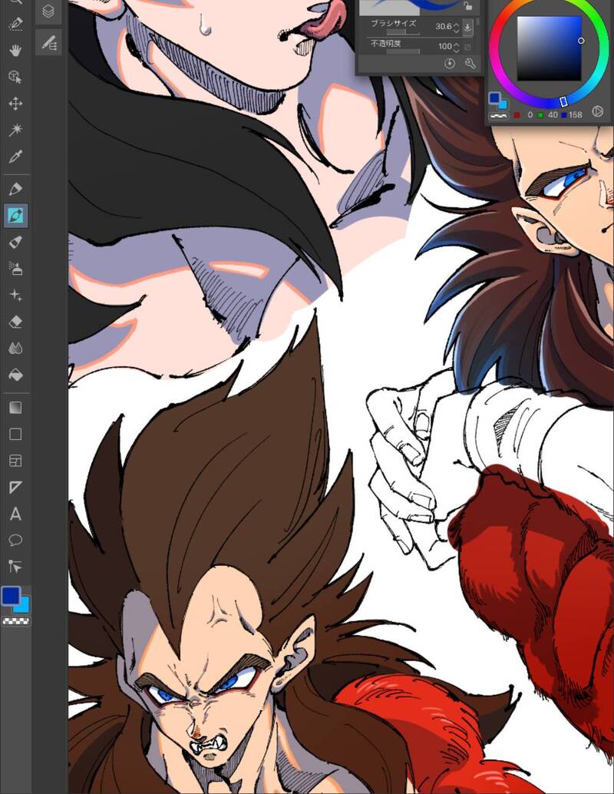
Task: Select the Airbrush tool
Action: (x=15, y=269)
